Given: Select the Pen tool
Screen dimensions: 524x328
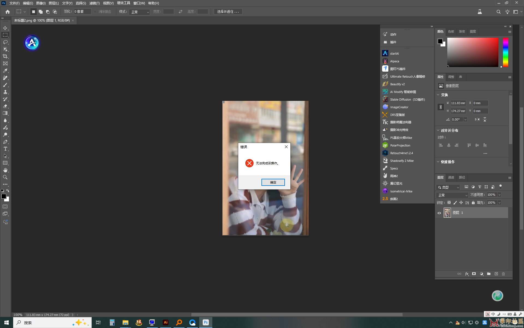Looking at the screenshot, I should 5,142.
